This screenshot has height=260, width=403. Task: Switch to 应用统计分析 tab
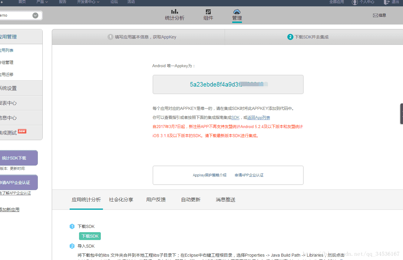[86, 200]
